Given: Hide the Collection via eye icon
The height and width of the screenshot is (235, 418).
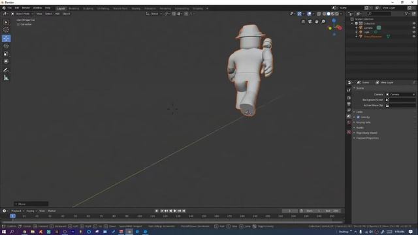Looking at the screenshot, I should click(x=413, y=23).
